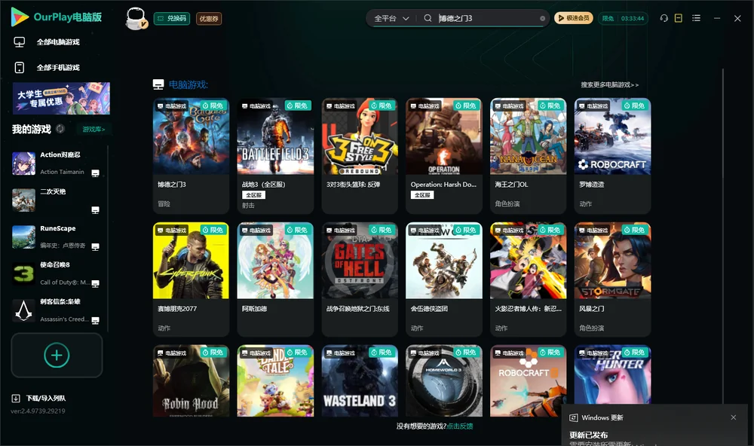This screenshot has height=446, width=754.
Task: Click the download icon beside 下载/导入列队
Action: coord(16,398)
